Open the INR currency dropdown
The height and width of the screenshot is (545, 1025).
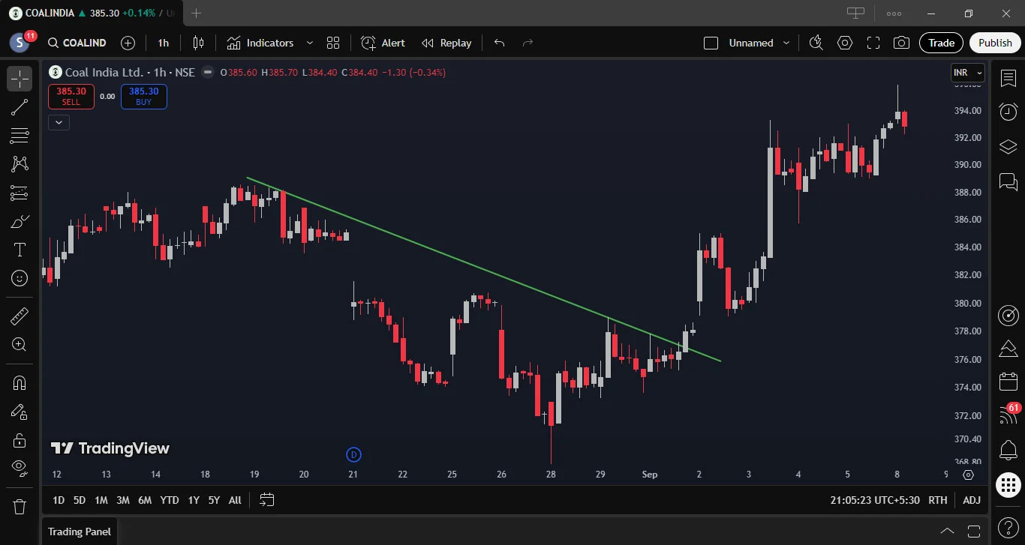point(968,73)
